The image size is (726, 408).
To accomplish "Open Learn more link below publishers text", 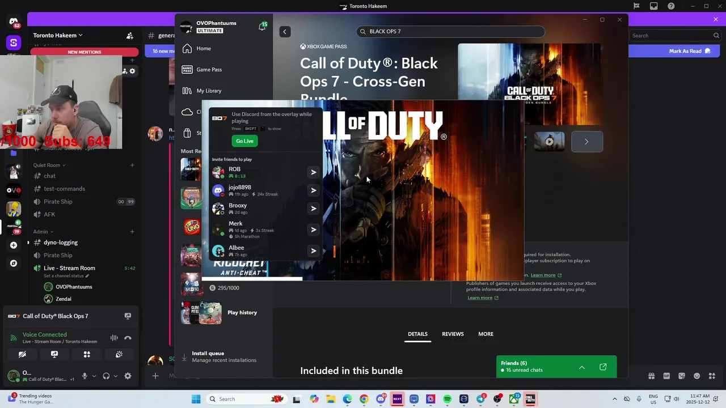I will click(x=483, y=298).
